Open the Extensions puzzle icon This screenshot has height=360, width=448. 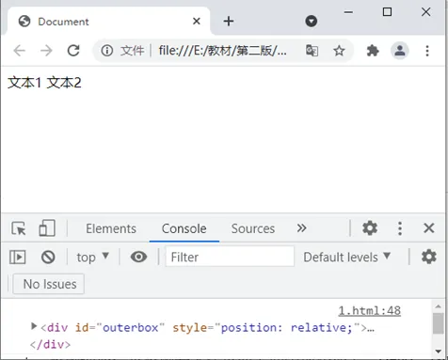click(373, 51)
